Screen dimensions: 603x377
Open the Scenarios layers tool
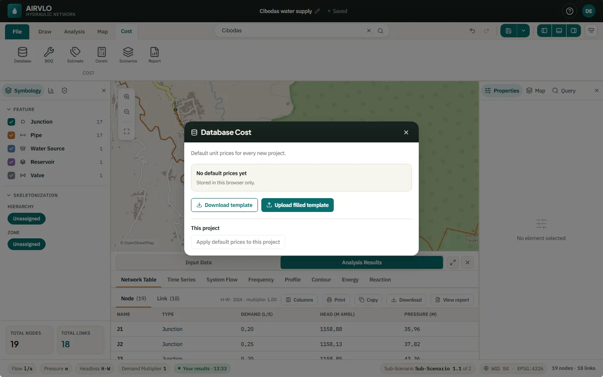128,55
